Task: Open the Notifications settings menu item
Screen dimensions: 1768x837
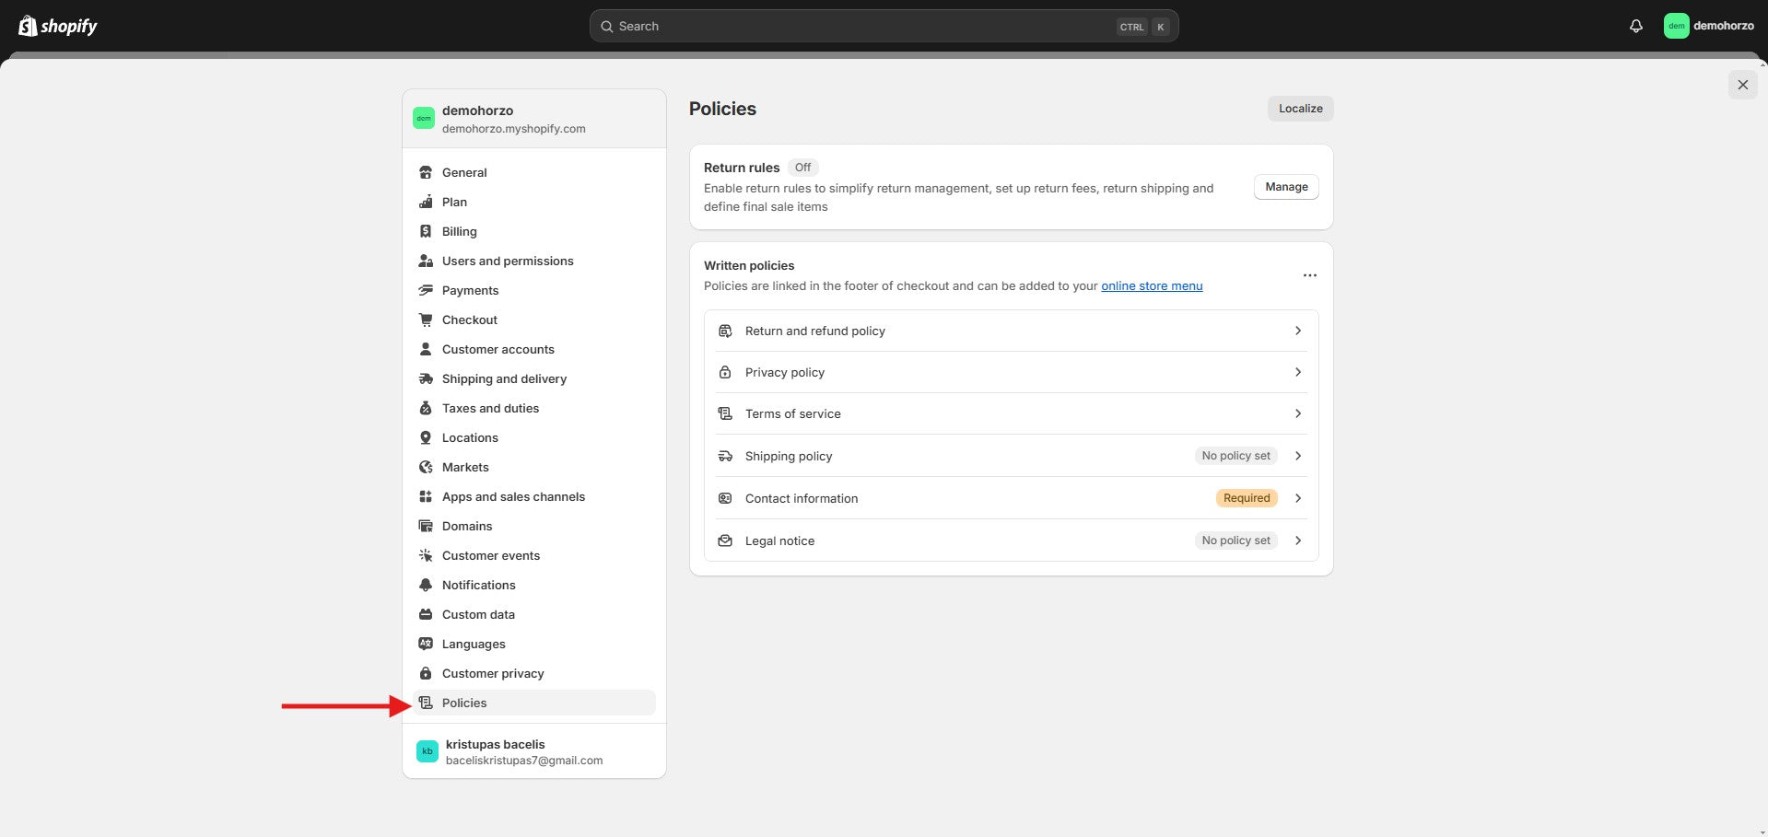Action: pyautogui.click(x=478, y=585)
